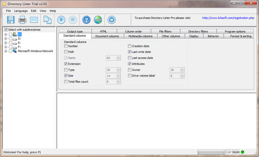Open the Language menu
This screenshot has width=259, height=157.
[21, 11]
